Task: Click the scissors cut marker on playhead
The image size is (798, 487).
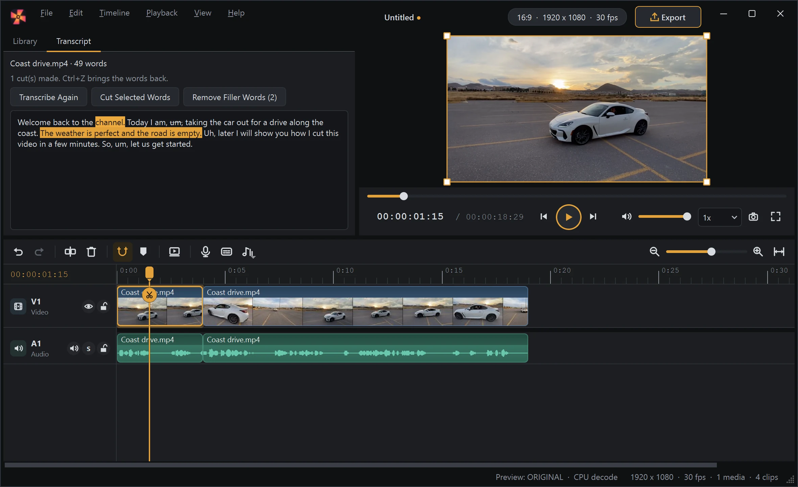Action: click(149, 295)
